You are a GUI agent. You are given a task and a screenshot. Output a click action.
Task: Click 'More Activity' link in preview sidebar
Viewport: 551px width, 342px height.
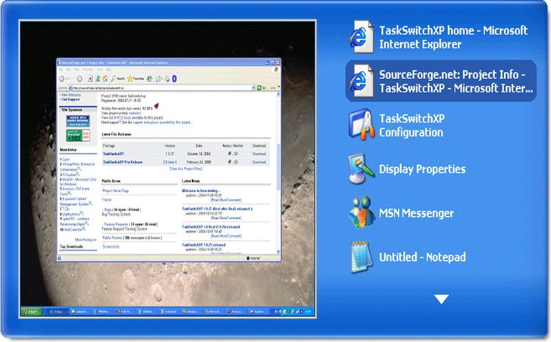pyautogui.click(x=85, y=240)
